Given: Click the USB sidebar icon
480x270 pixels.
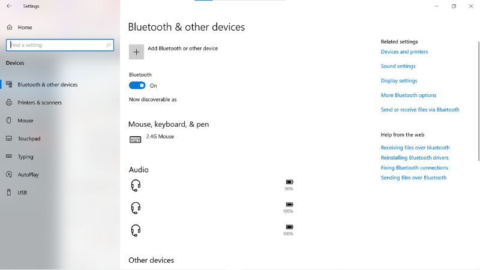Looking at the screenshot, I should tap(9, 192).
